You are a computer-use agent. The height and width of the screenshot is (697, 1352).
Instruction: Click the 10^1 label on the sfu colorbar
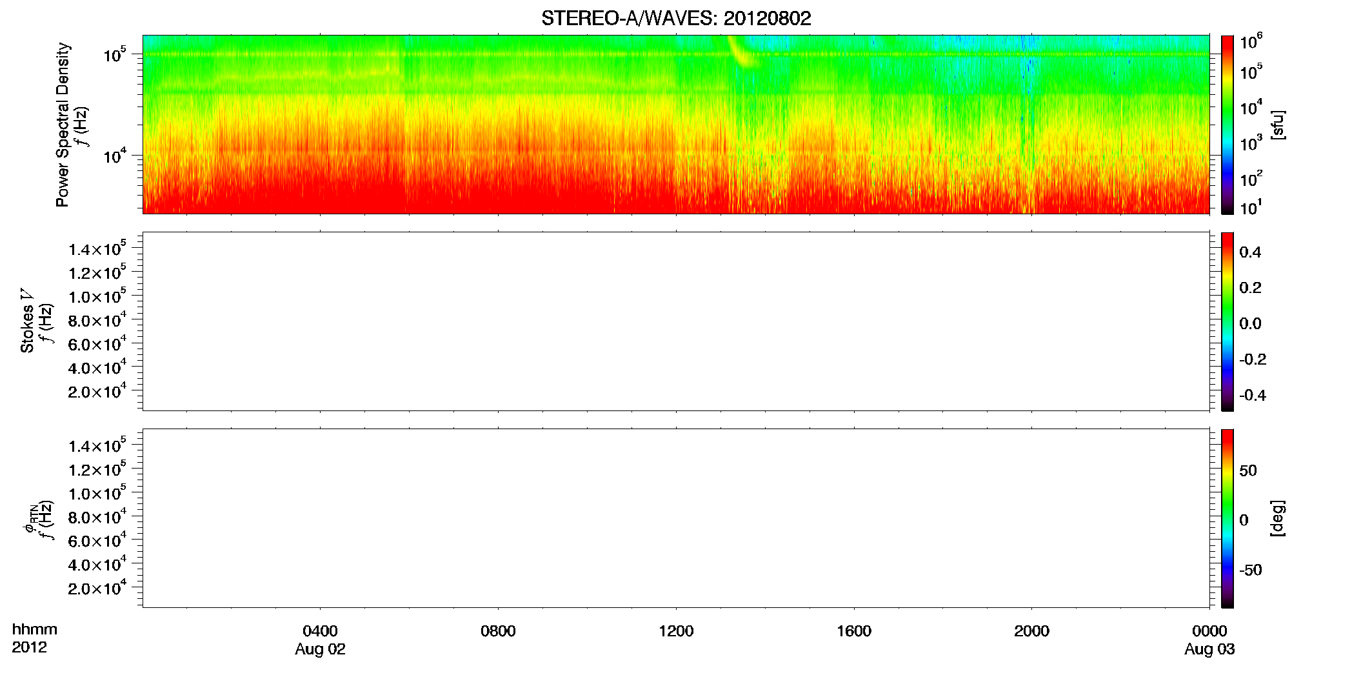coord(1251,207)
